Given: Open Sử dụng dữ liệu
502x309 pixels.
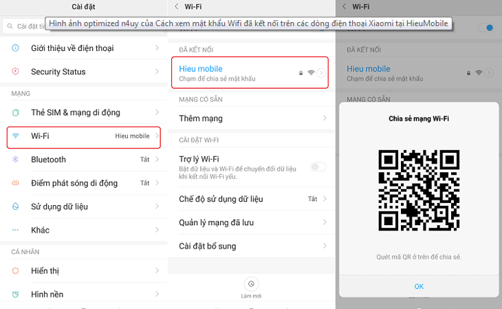Looking at the screenshot, I should [84, 206].
